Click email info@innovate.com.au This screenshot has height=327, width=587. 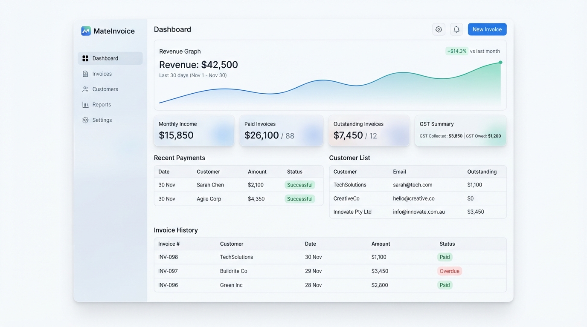tap(419, 212)
